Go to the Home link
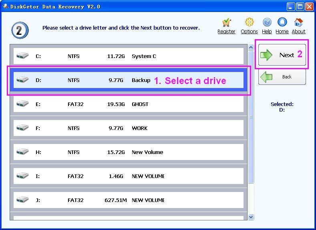 pyautogui.click(x=282, y=32)
